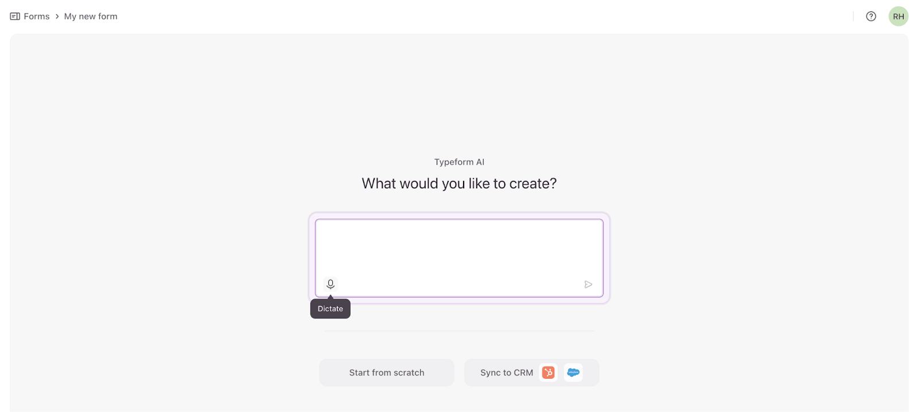Go back to the Forms list link

37,17
